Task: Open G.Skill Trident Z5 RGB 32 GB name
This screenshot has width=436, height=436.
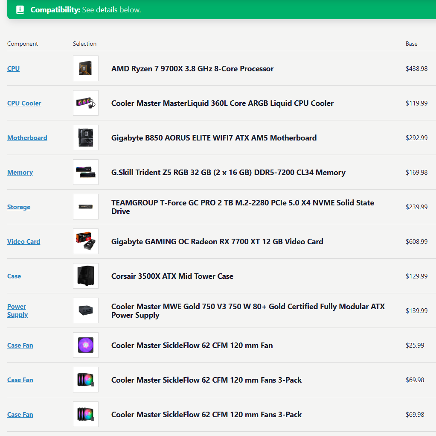Action: tap(228, 173)
